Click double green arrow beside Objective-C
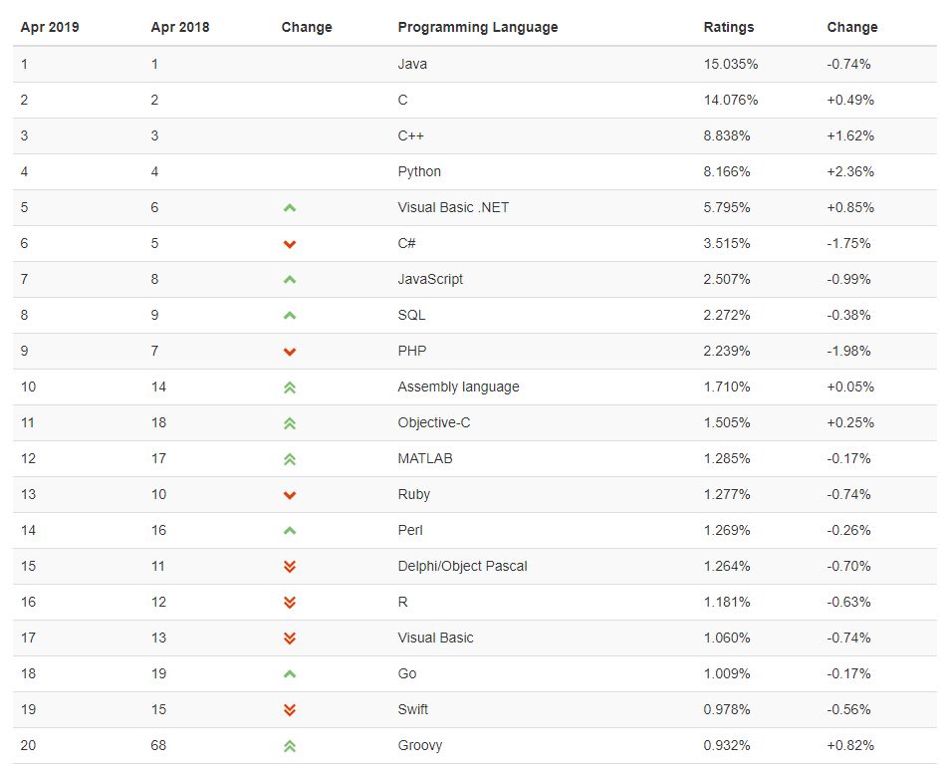Viewport: 948px width, 770px height. (x=290, y=423)
